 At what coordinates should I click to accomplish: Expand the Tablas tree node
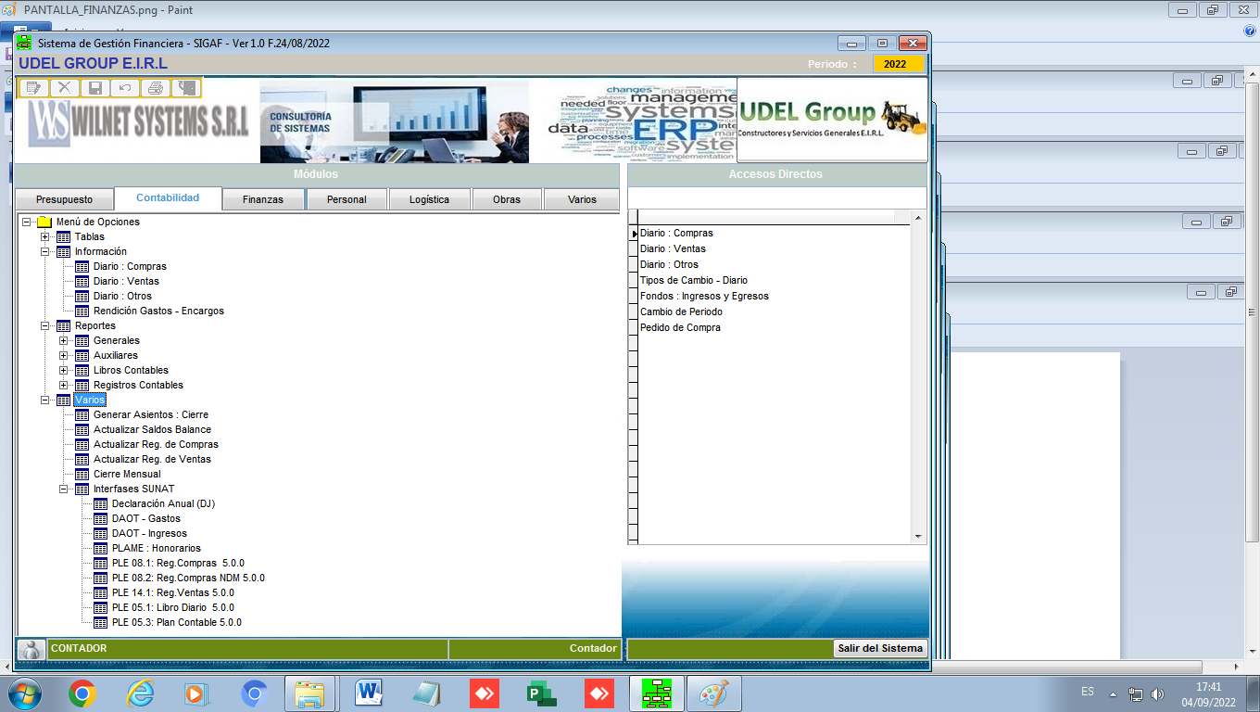(44, 236)
